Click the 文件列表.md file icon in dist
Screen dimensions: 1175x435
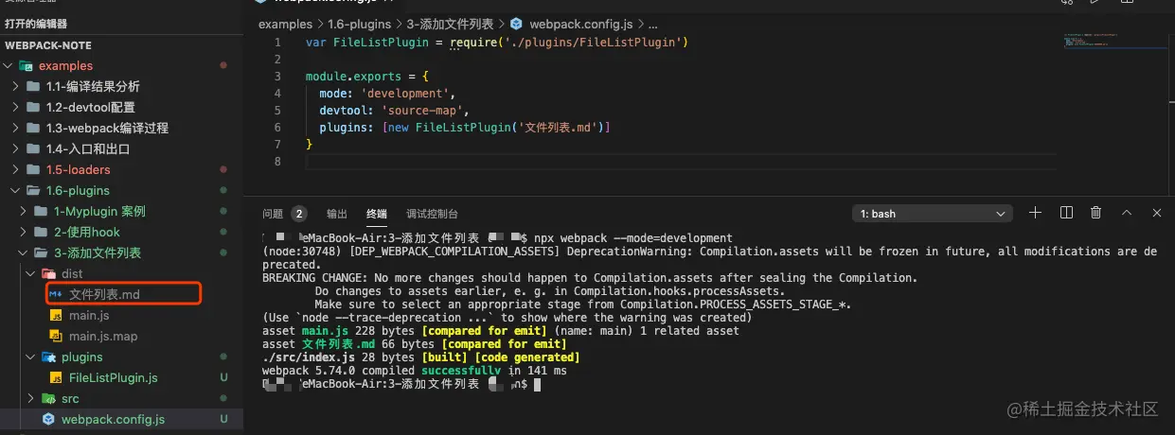tap(57, 295)
